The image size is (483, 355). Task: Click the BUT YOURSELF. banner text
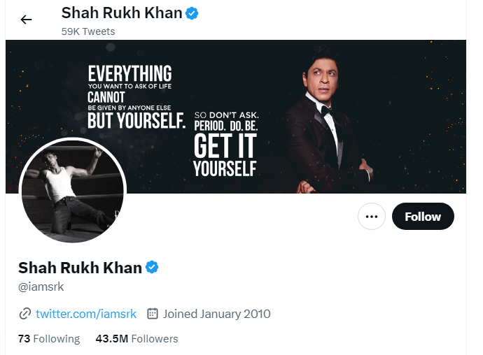click(136, 119)
